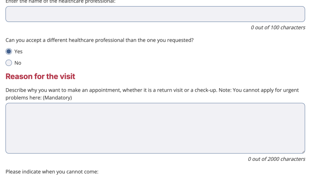
Task: Click the "Reason for the visit" heading
Action: click(x=40, y=76)
